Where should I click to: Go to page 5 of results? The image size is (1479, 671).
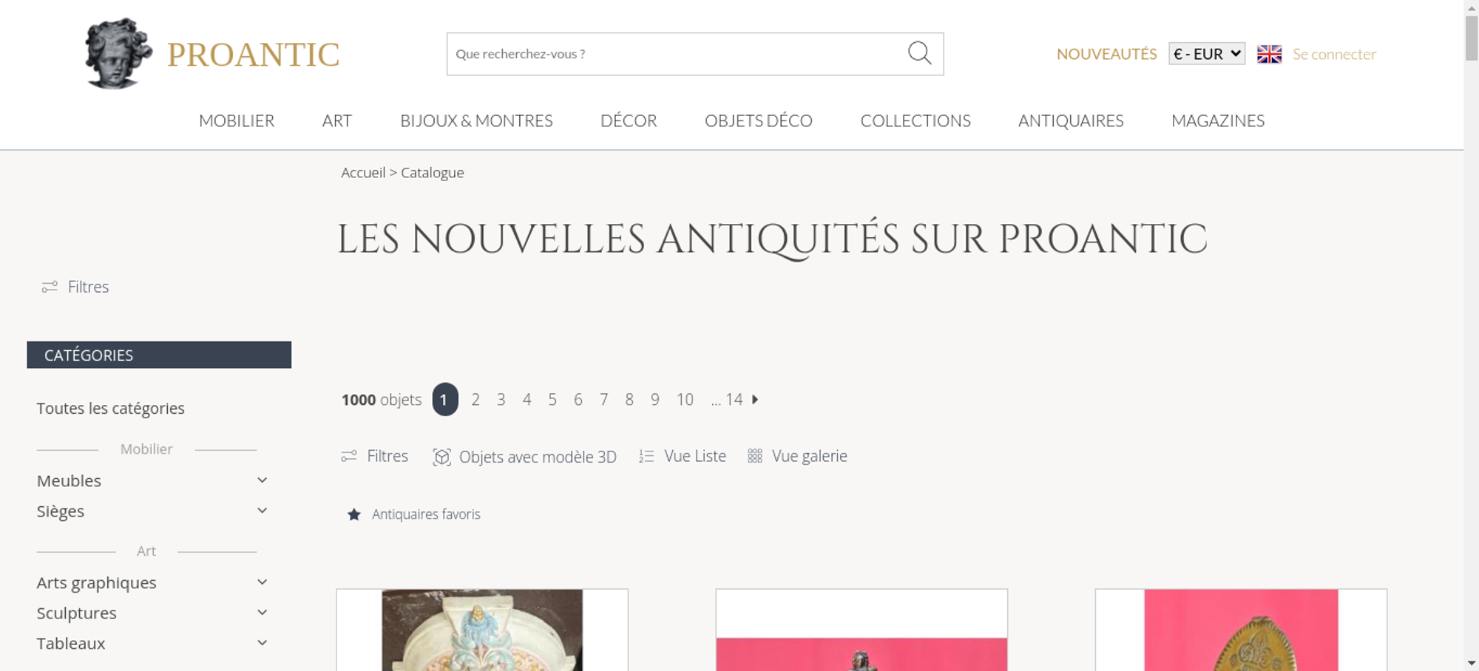click(552, 400)
